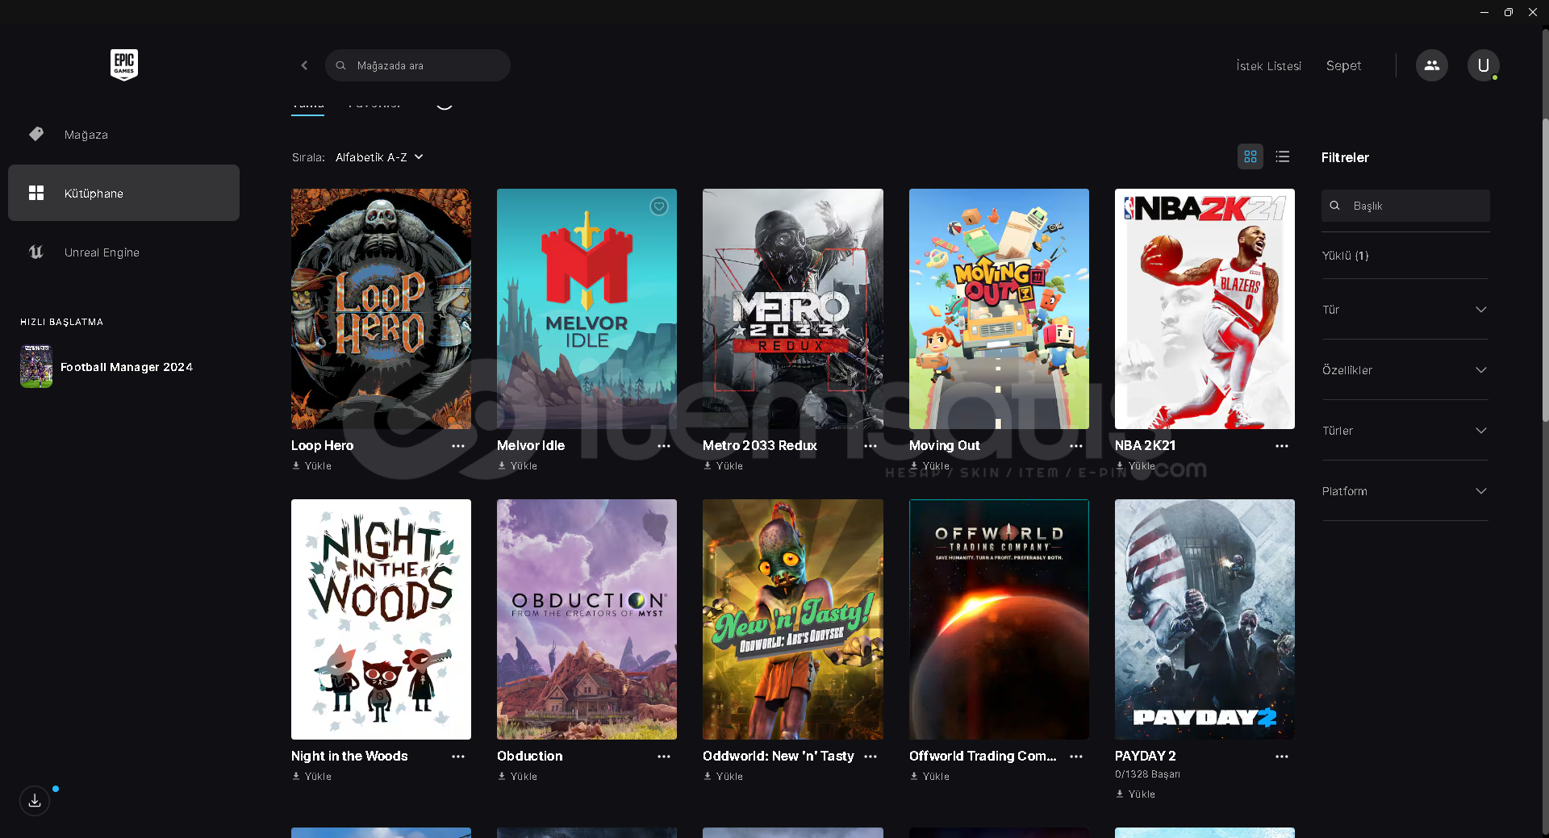Open Sepet cart

point(1343,66)
